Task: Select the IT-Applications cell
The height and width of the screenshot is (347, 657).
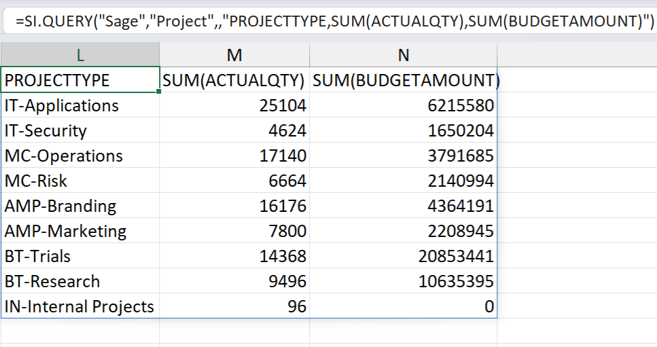Action: click(80, 105)
